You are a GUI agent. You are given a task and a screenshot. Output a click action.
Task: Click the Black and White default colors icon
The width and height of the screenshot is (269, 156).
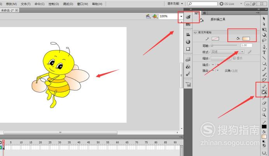pyautogui.click(x=264, y=142)
